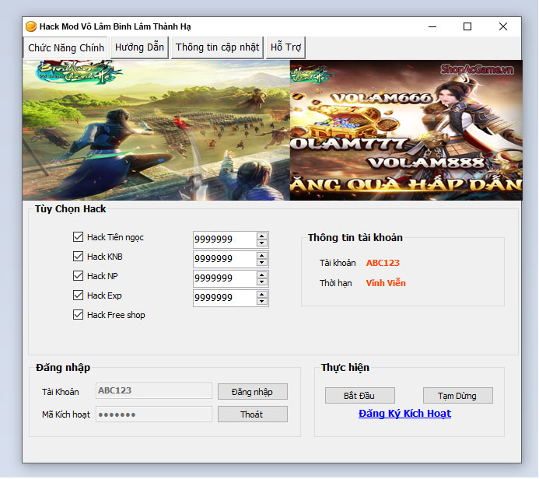The width and height of the screenshot is (539, 479).
Task: Uncheck the Hack NP checkbox
Action: tap(78, 276)
